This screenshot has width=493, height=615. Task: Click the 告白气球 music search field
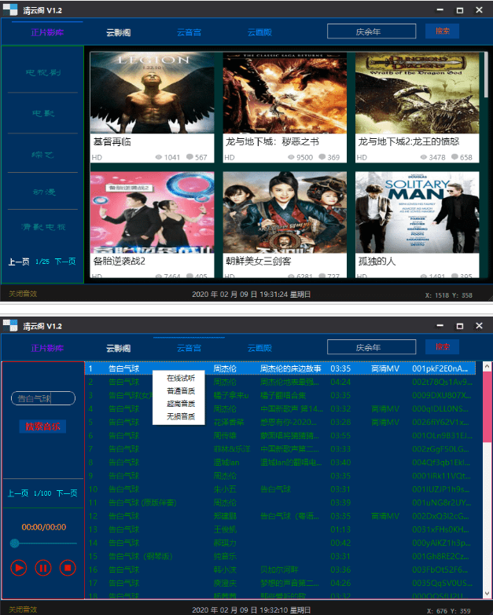click(43, 398)
